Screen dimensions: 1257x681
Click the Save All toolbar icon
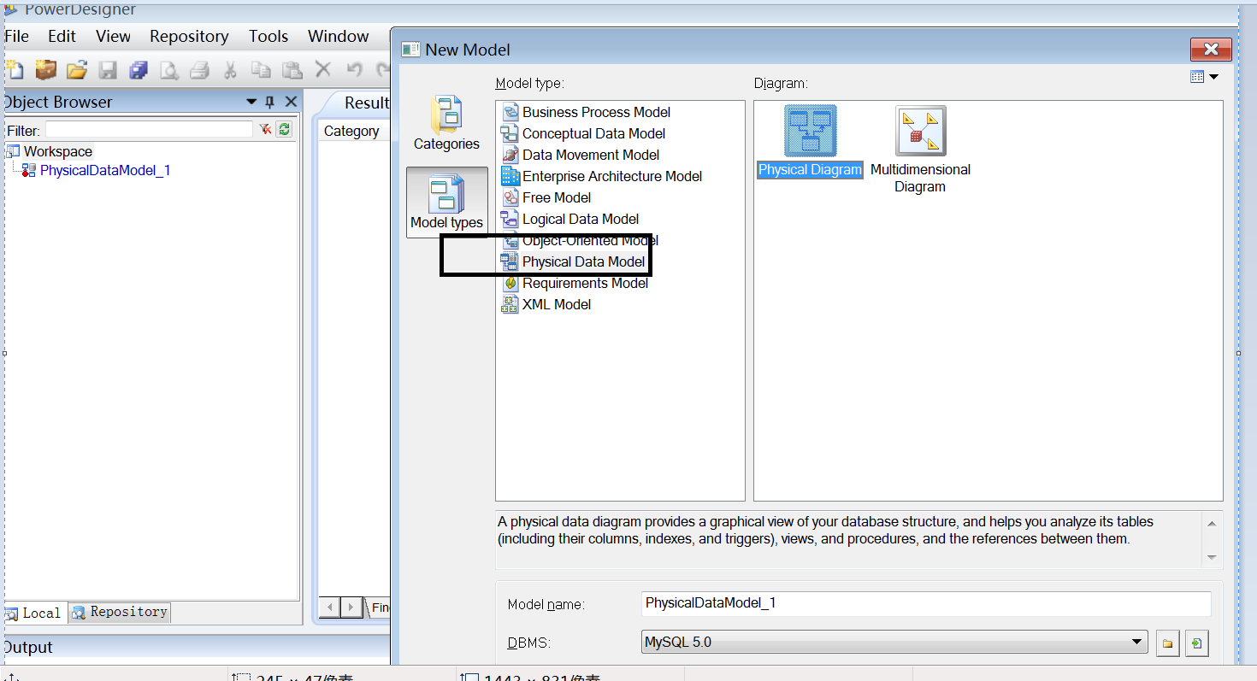coord(139,70)
